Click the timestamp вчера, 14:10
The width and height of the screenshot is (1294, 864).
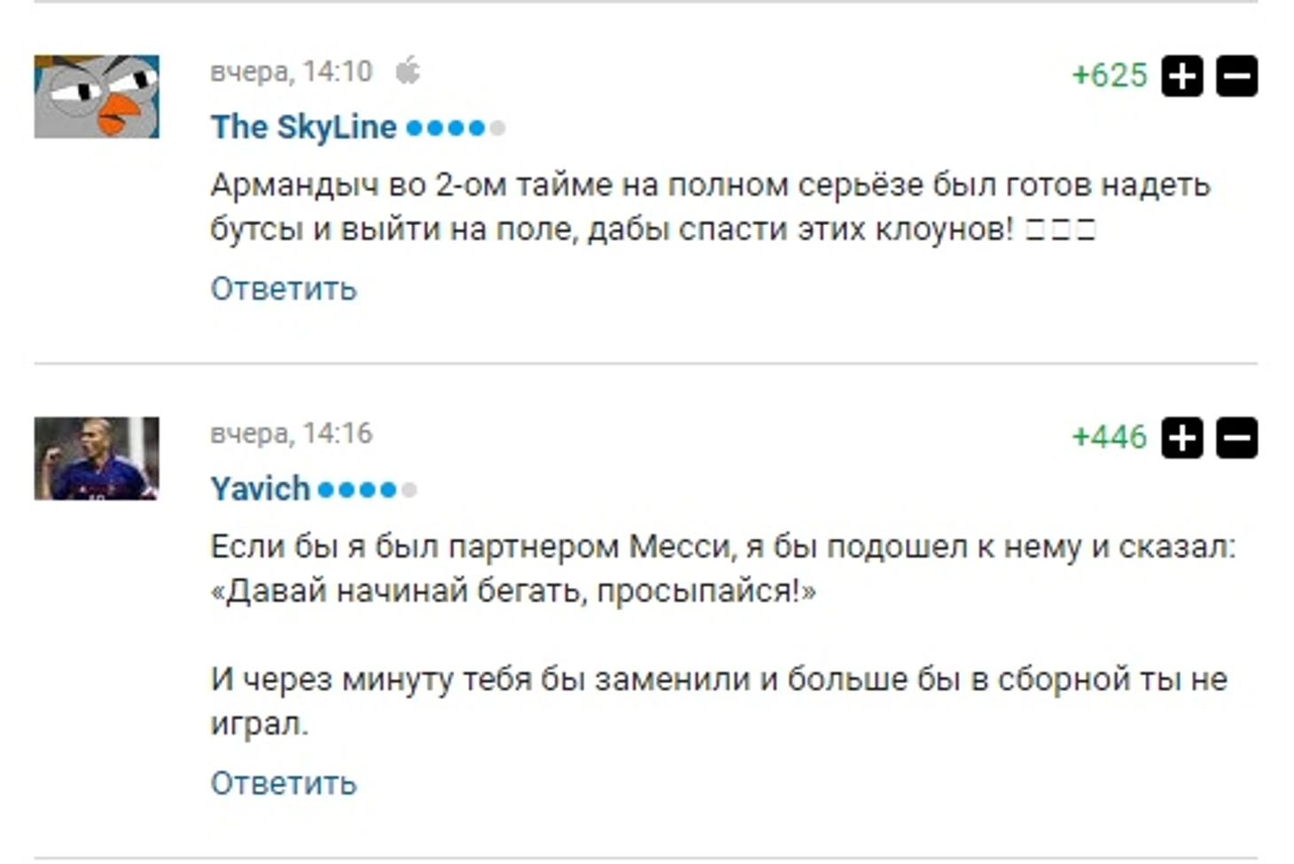click(292, 71)
